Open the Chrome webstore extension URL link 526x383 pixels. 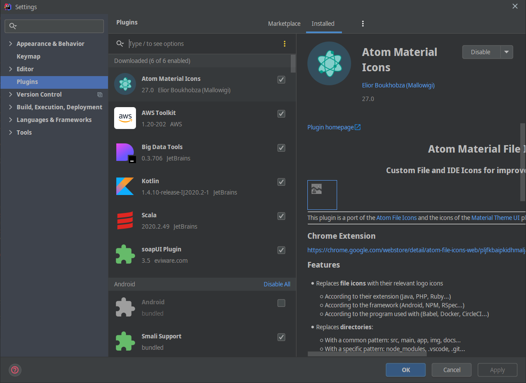click(416, 251)
